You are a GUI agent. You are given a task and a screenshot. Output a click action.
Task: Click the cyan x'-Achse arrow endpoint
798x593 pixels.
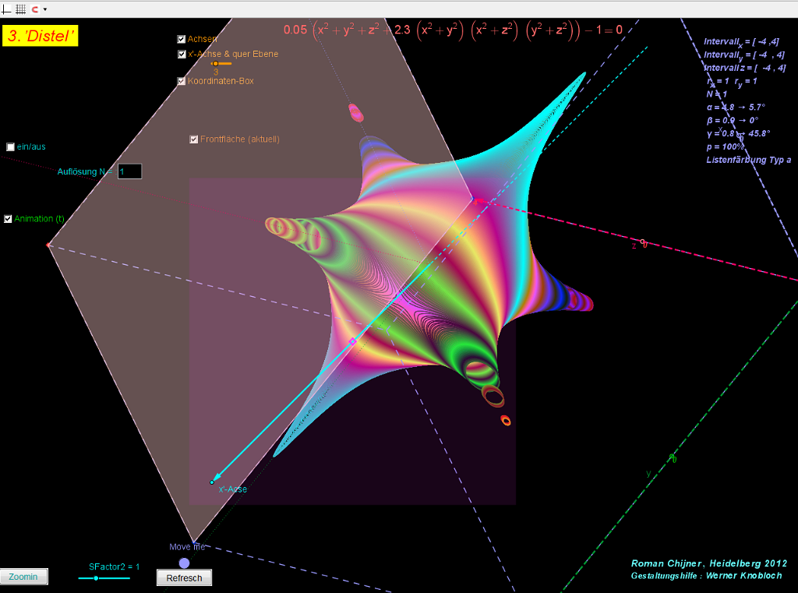click(212, 482)
